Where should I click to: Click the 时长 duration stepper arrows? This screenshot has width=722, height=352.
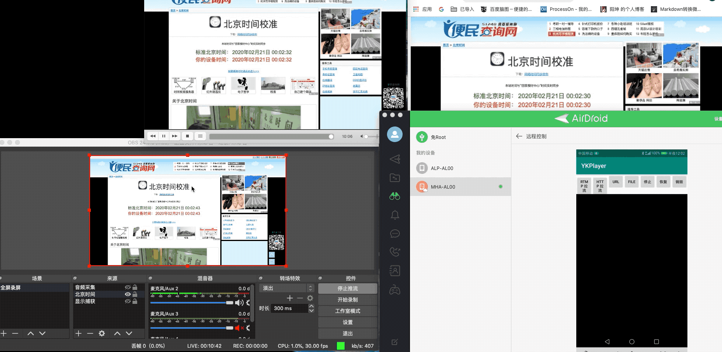[311, 308]
